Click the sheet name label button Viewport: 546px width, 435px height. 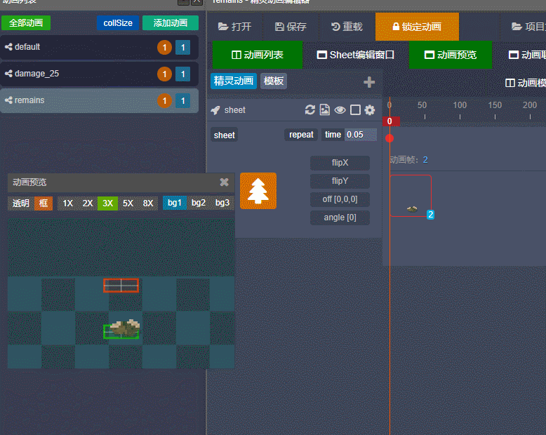tap(225, 135)
